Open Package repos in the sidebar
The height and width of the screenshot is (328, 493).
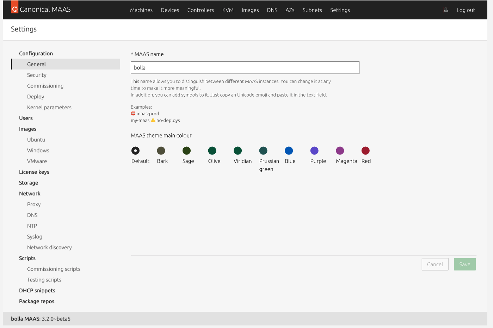click(x=37, y=302)
